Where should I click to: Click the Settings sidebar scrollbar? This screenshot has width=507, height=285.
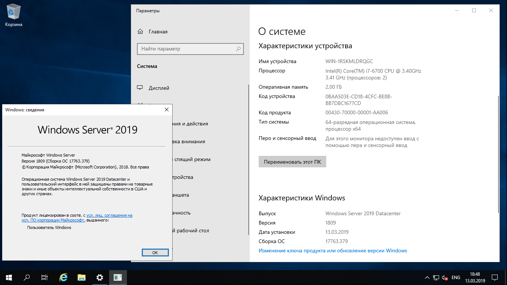249,160
